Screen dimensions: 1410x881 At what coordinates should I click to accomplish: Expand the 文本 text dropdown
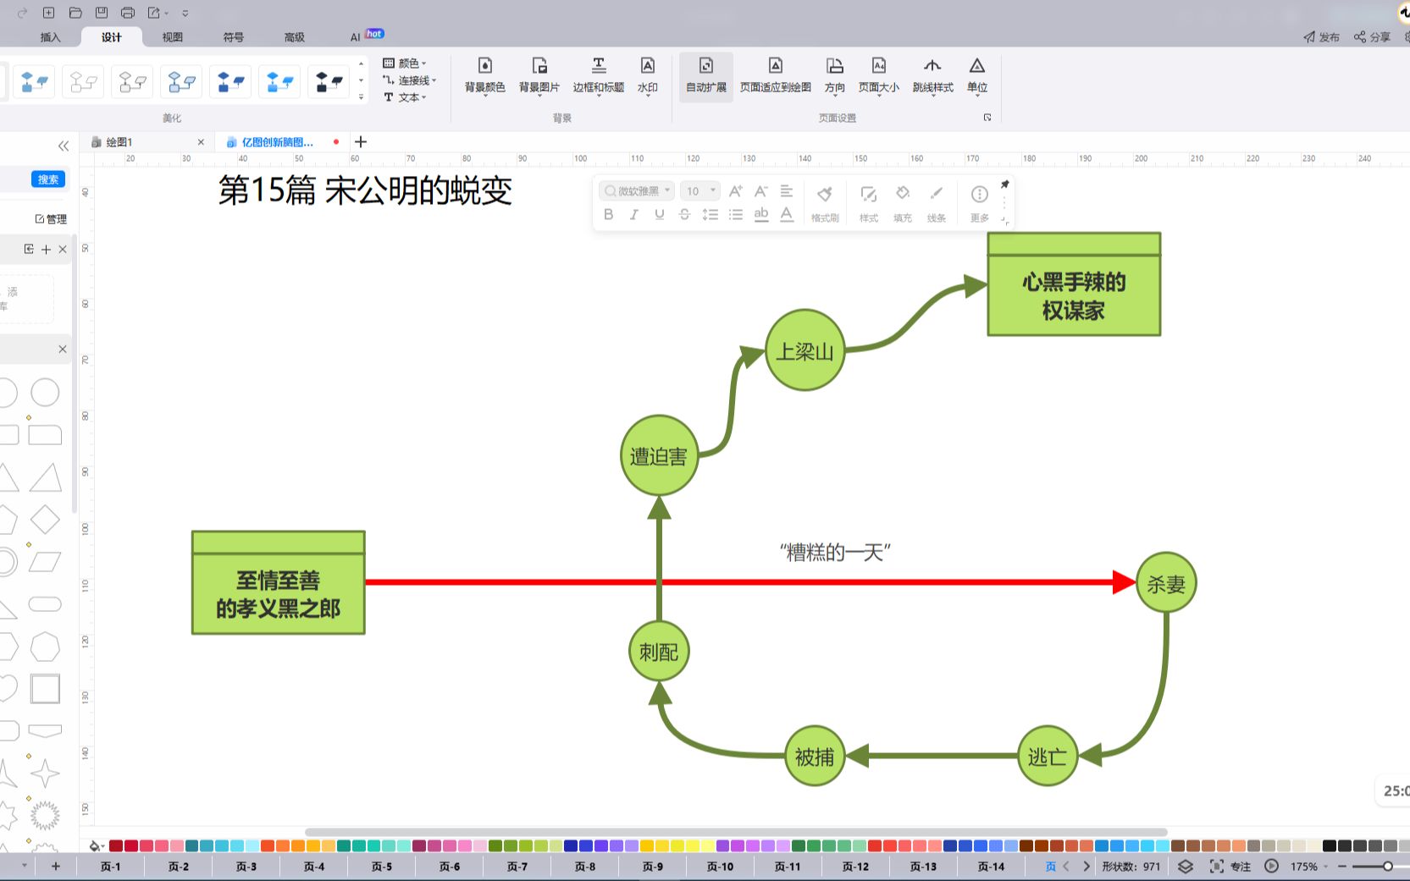[406, 97]
